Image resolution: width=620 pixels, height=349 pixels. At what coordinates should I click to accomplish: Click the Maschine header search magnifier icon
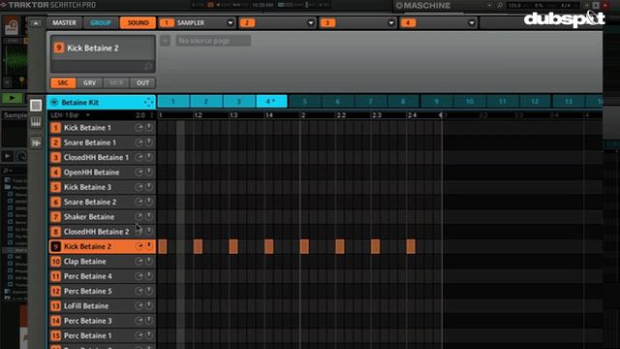point(500,5)
